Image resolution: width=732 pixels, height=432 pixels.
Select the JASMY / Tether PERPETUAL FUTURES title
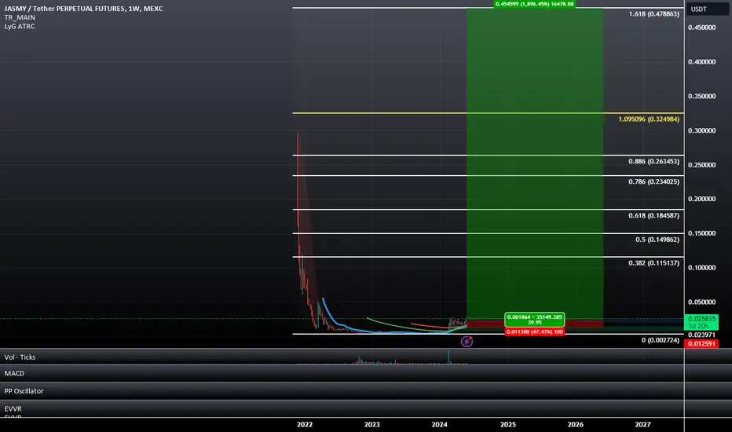[83, 9]
